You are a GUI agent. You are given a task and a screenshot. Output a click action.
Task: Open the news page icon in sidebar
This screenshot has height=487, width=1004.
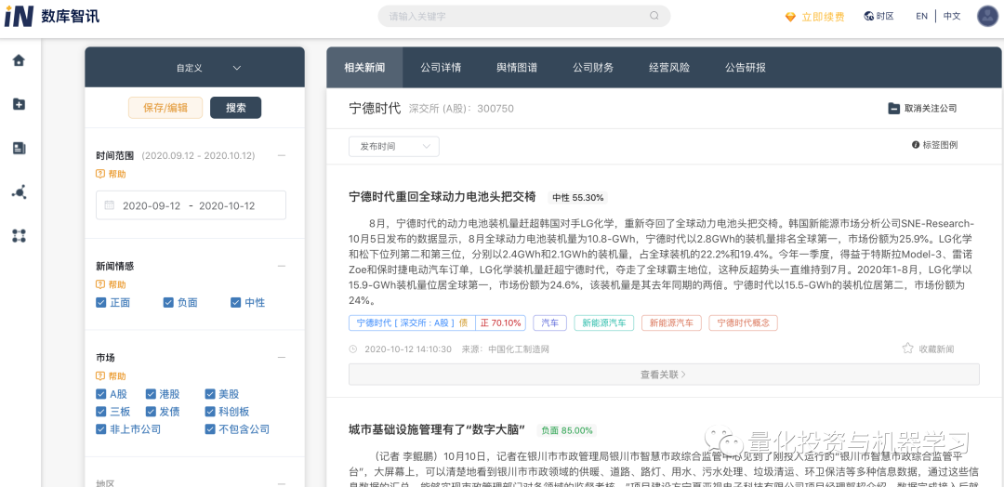[19, 149]
